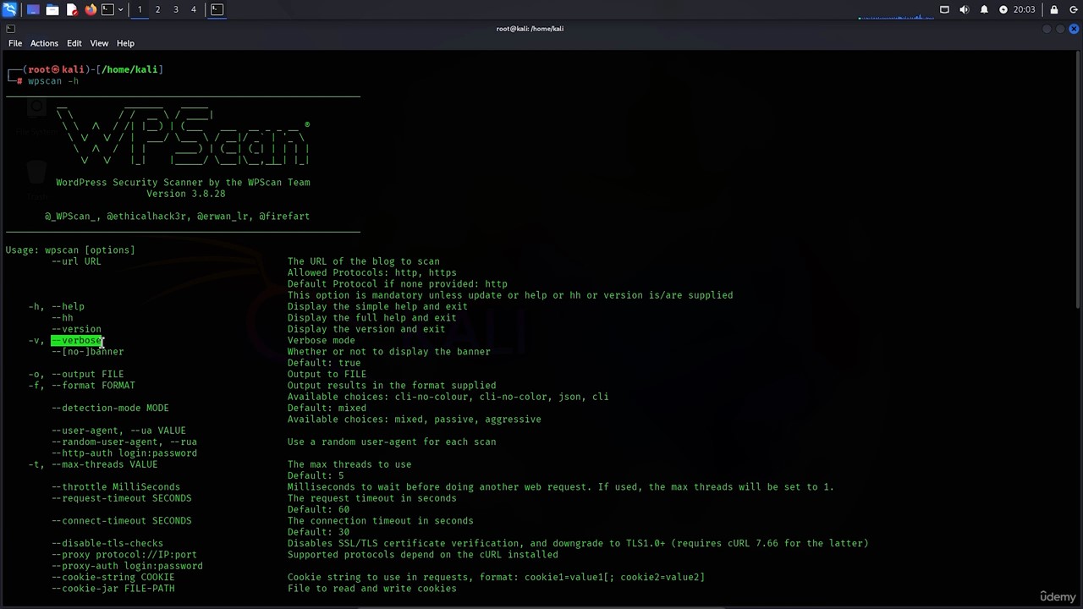Open the File menu

tap(15, 43)
